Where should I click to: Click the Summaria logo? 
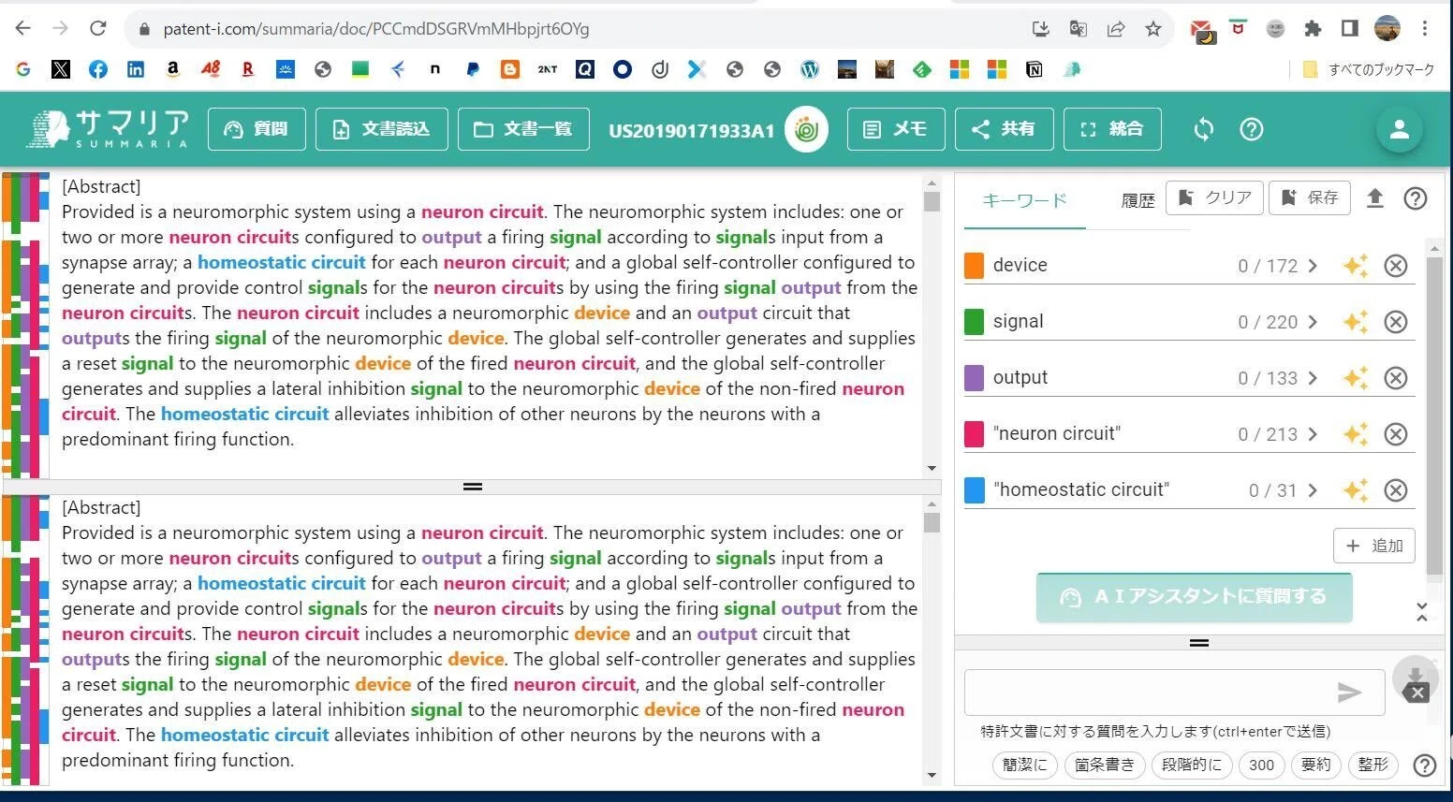coord(107,129)
